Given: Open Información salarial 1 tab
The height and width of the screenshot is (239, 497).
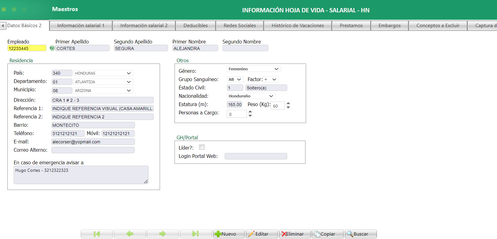Looking at the screenshot, I should click(x=81, y=26).
